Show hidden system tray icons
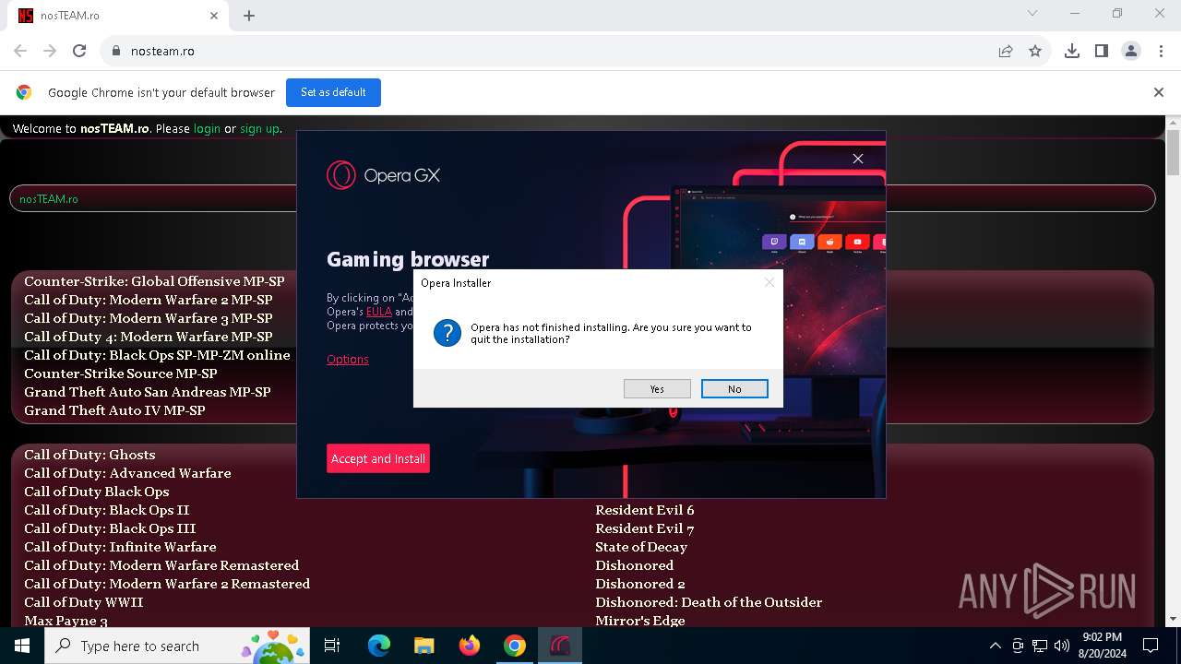This screenshot has height=664, width=1181. 995,646
